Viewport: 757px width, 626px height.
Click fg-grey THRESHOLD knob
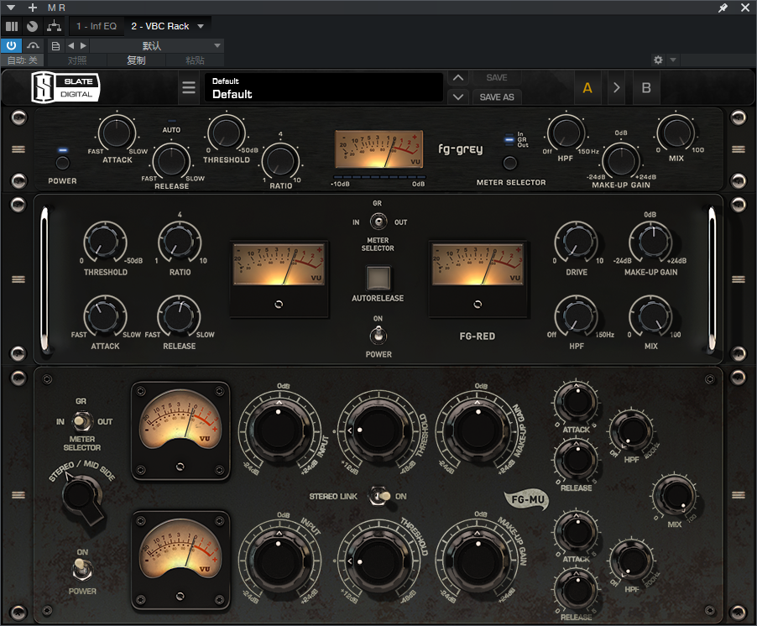[x=226, y=133]
